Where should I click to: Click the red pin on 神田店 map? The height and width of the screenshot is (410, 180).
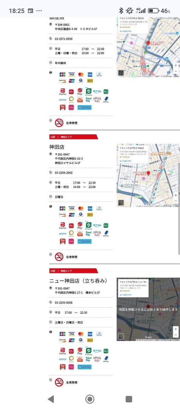click(x=148, y=174)
